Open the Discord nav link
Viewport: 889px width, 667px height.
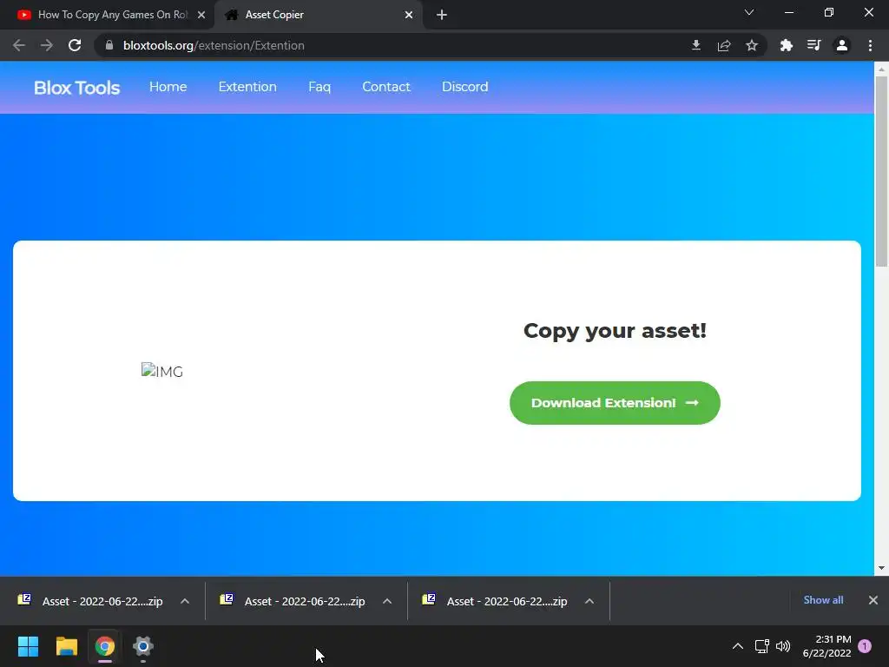pyautogui.click(x=465, y=87)
